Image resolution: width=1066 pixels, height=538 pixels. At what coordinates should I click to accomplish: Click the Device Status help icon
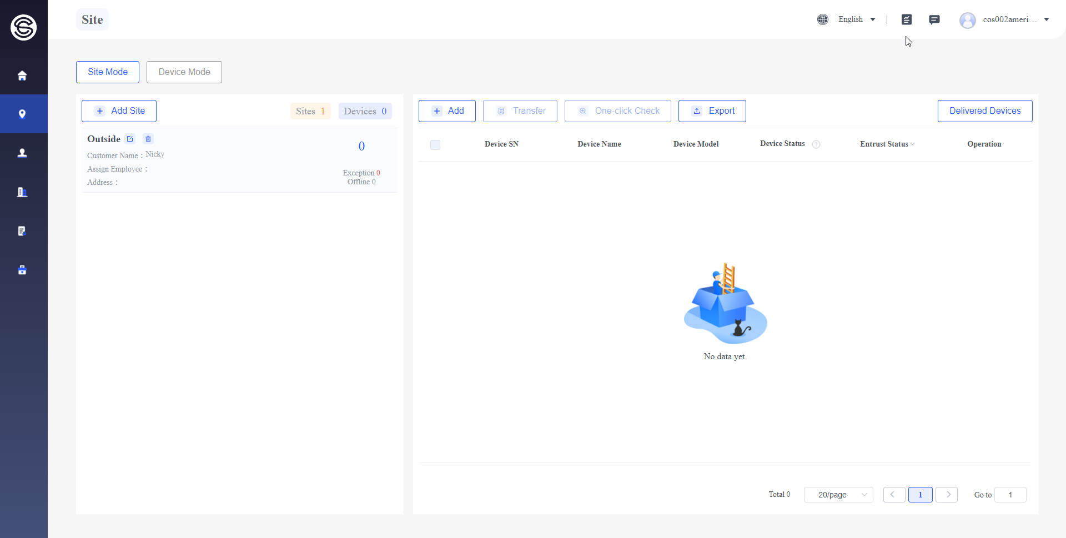pos(816,144)
